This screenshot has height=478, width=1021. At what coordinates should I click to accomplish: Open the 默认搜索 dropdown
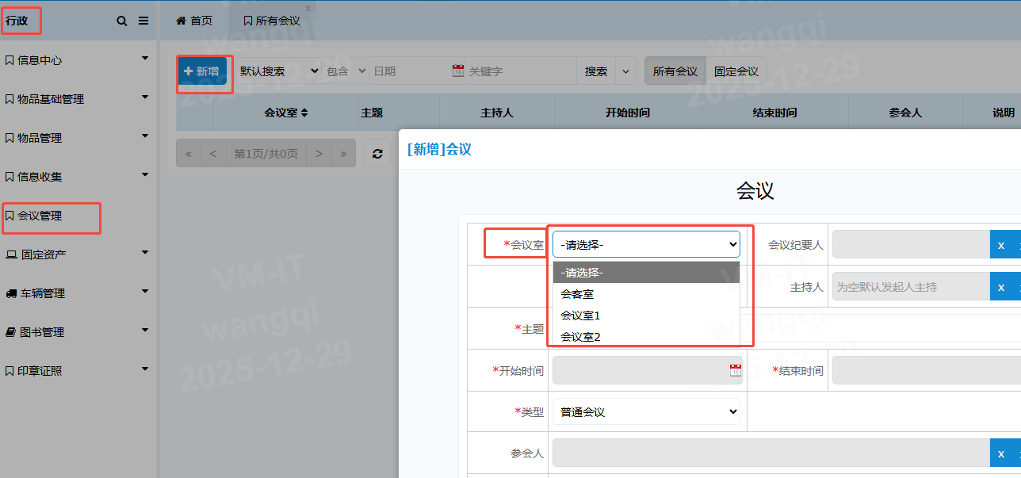[x=278, y=71]
